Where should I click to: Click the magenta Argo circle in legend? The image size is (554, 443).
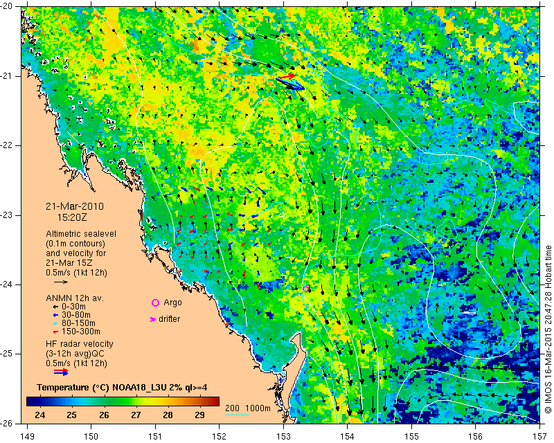click(x=155, y=302)
